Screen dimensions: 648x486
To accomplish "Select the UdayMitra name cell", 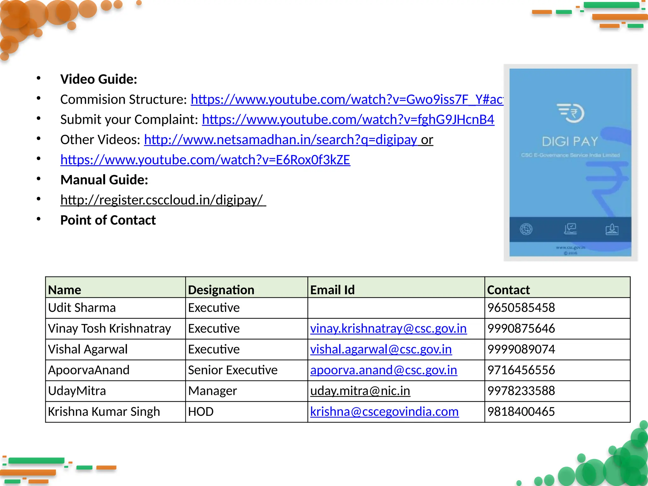I will 115,391.
